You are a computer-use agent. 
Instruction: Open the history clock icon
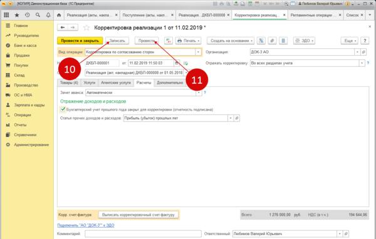click(28, 15)
